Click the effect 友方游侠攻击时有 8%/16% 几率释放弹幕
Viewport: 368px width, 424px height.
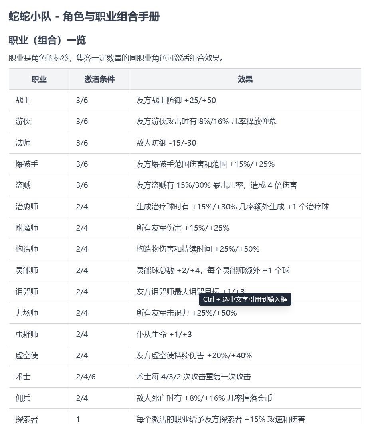point(206,121)
